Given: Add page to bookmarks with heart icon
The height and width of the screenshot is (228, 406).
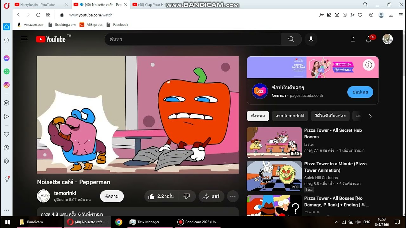Looking at the screenshot, I should 360,15.
